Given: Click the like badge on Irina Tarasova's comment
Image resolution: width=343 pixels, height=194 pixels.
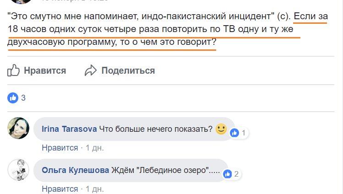Looking at the screenshot, I should pyautogui.click(x=235, y=133).
